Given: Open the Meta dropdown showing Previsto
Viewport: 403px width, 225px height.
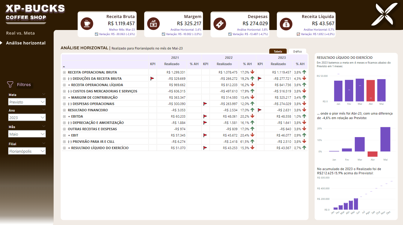Looking at the screenshot, I should click(27, 102).
